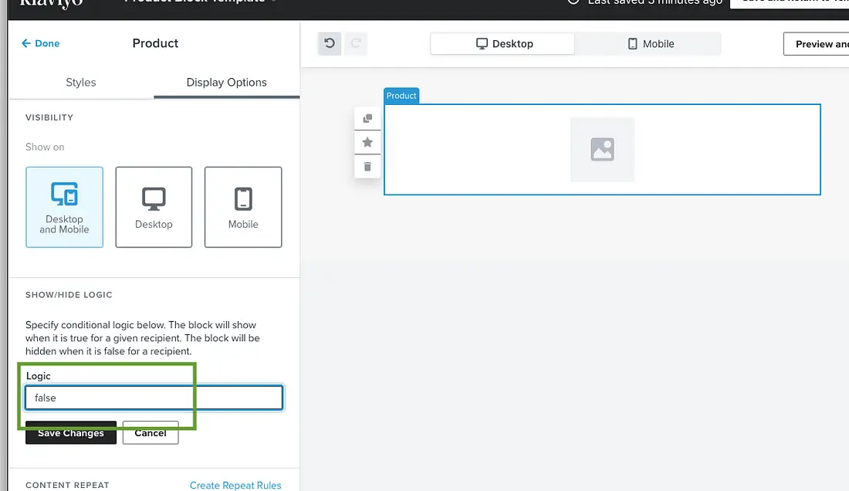The height and width of the screenshot is (491, 849).
Task: Open the Create Repeat Rules link
Action: coord(235,485)
